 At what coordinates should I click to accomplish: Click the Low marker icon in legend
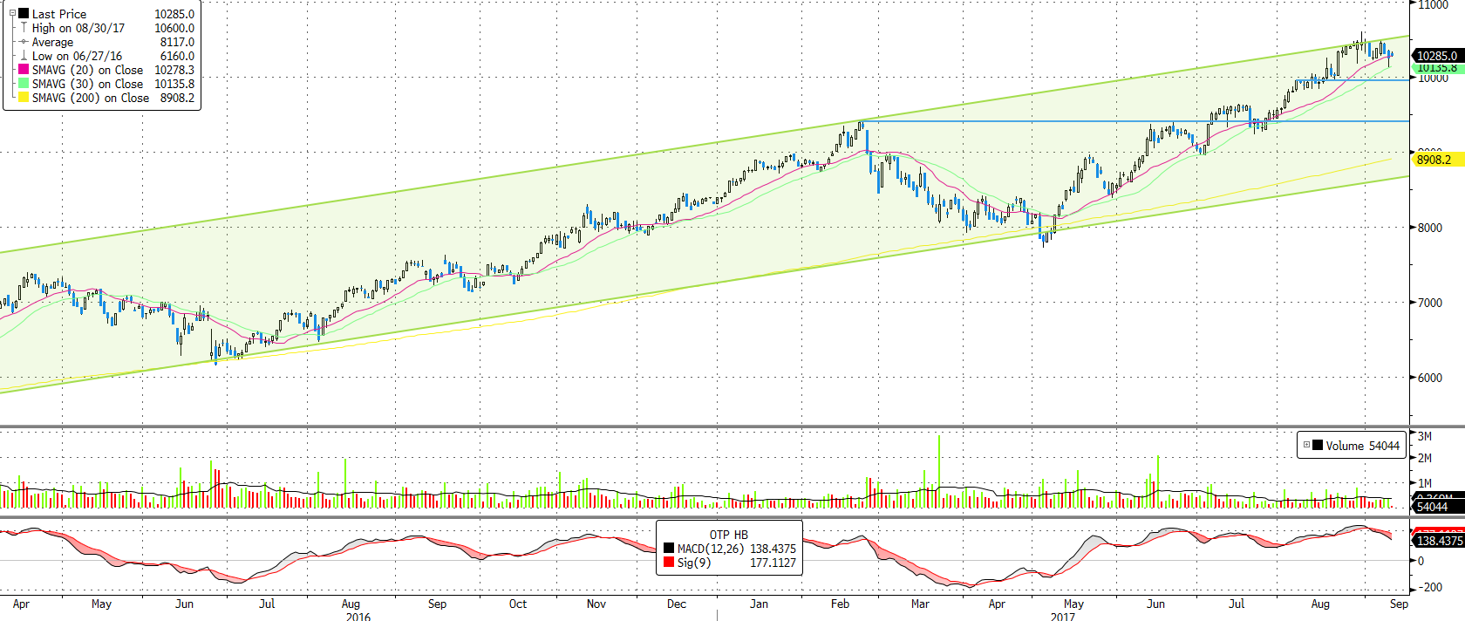[x=24, y=56]
